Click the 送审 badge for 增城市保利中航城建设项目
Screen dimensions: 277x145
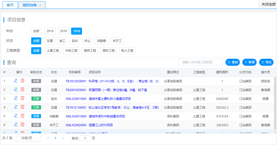[36, 116]
